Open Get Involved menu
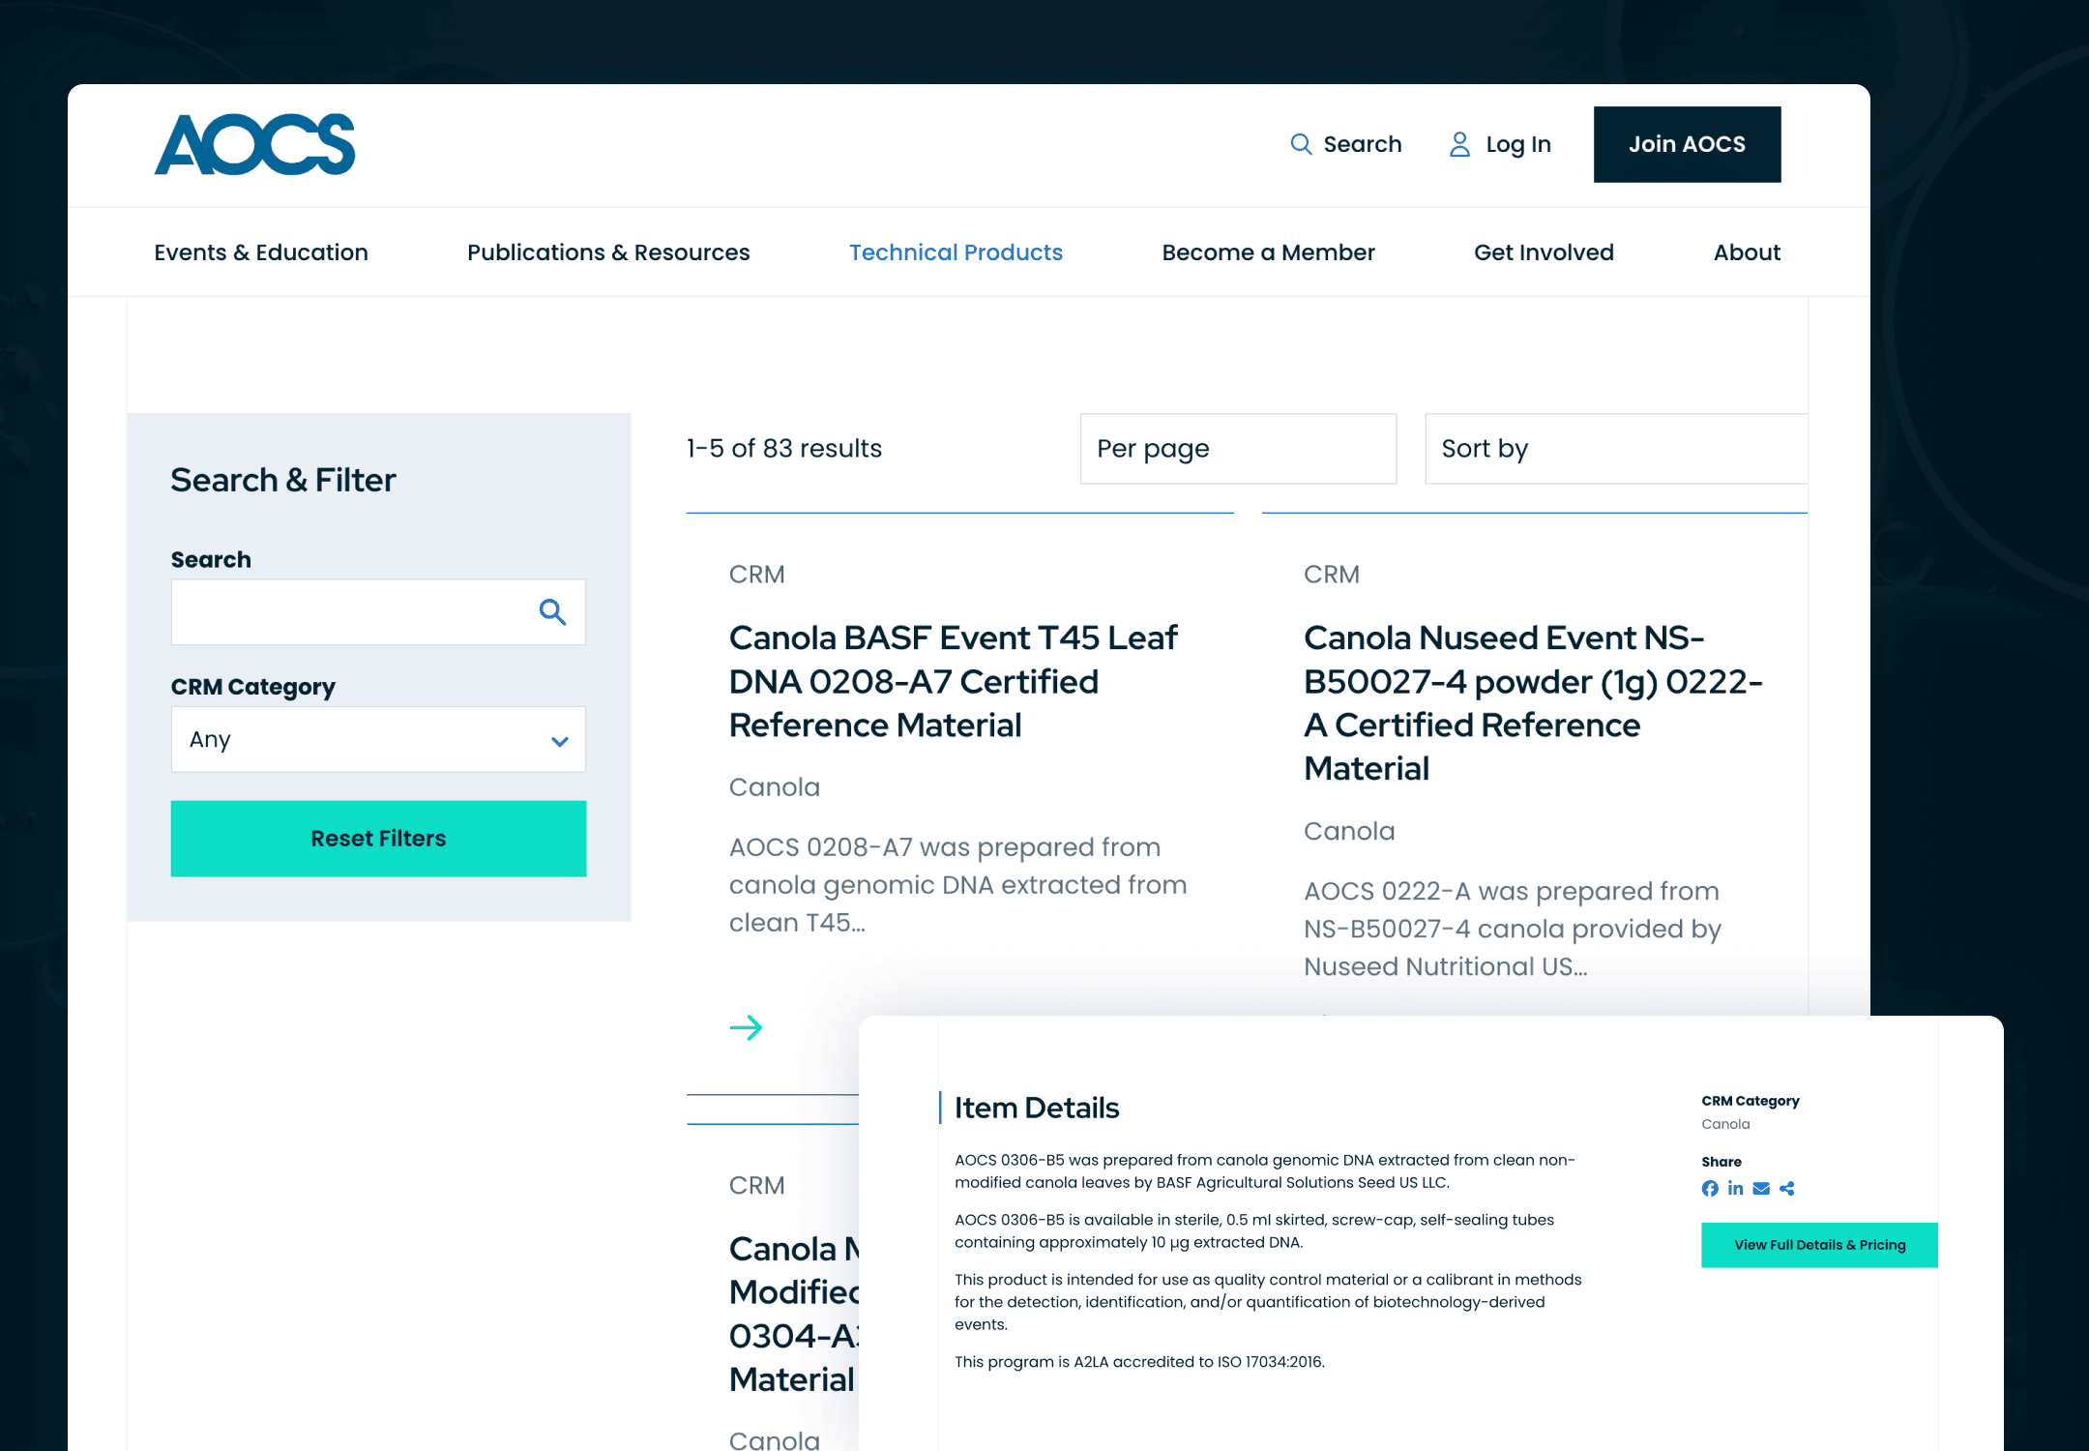Image resolution: width=2089 pixels, height=1451 pixels. pyautogui.click(x=1544, y=252)
